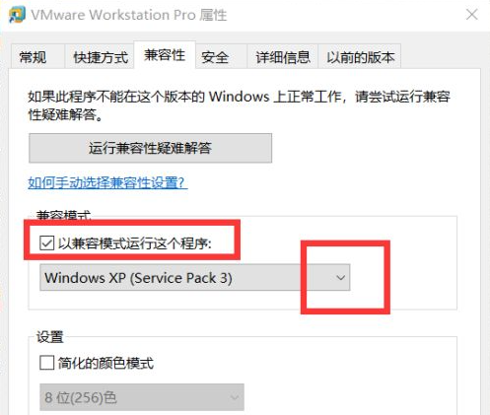490x415 pixels.
Task: Open the 如何手动选择兼容性设置 link
Action: coord(107,182)
